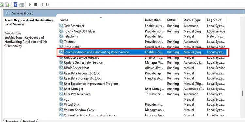Select the TCP/IP NetBIOS Helper service name

(80, 31)
